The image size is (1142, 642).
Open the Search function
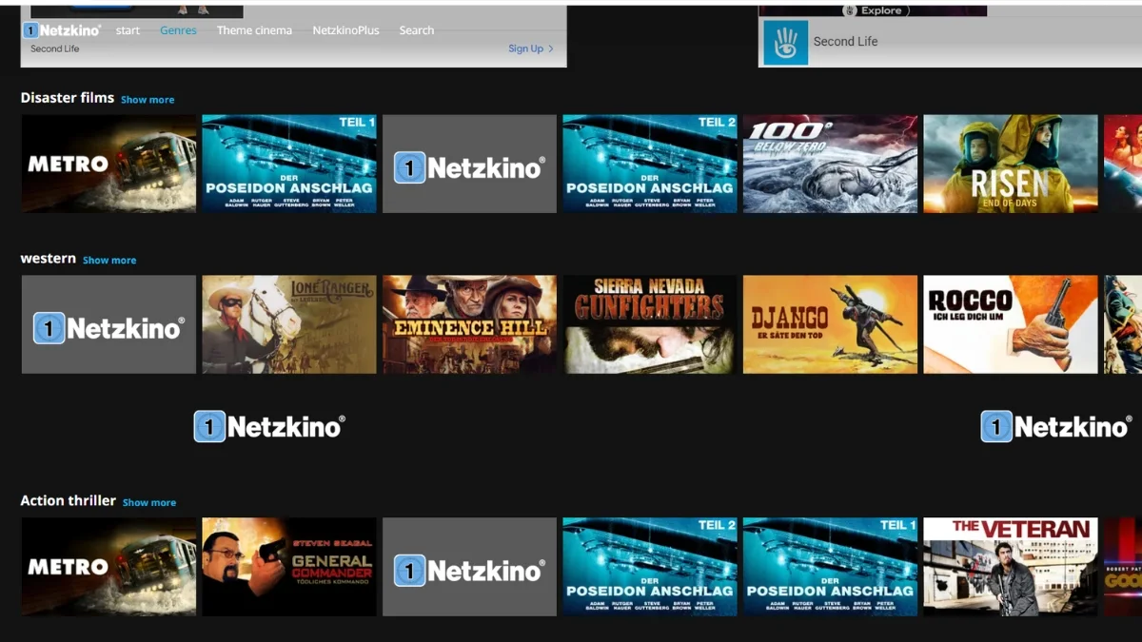tap(416, 29)
